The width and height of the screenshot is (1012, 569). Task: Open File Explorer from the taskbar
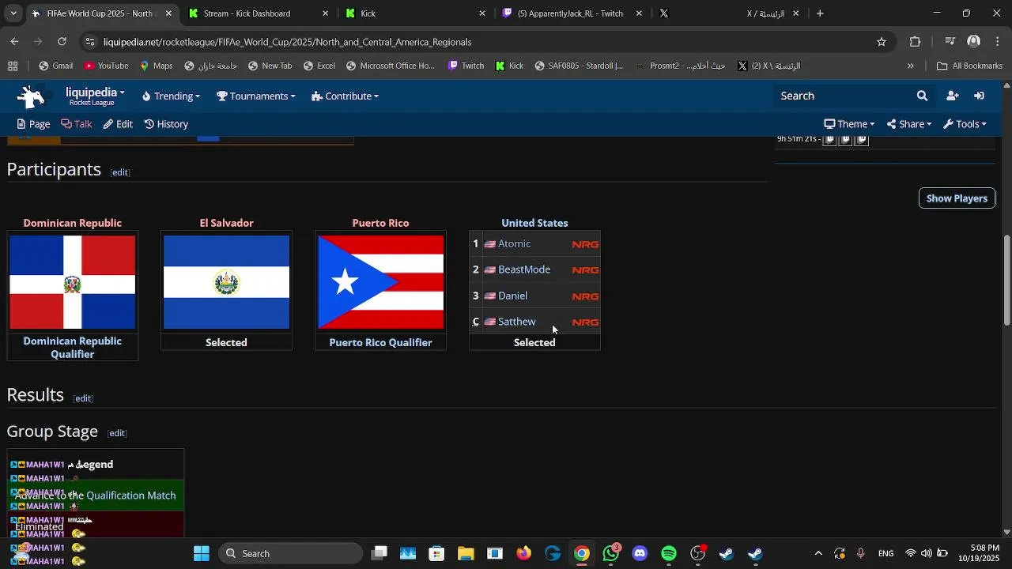coord(466,553)
